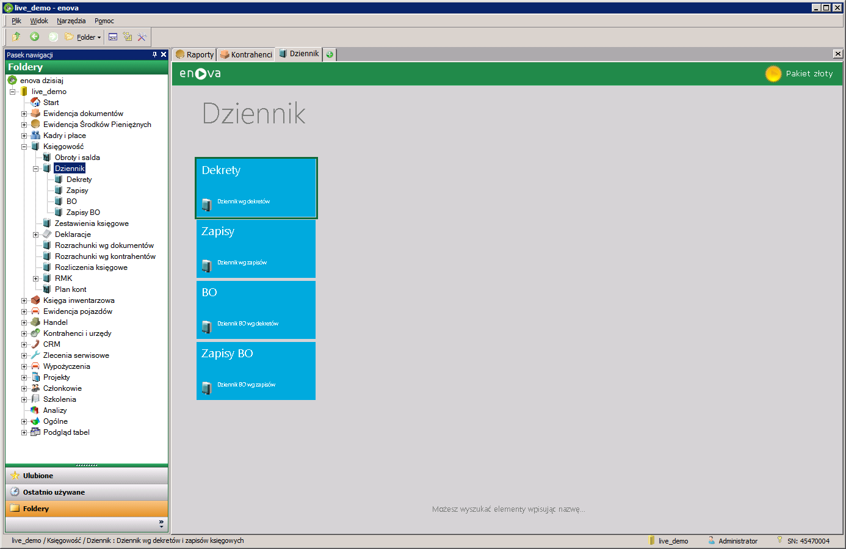This screenshot has height=549, width=846.
Task: Click the Księga inwentarzowa icon
Action: point(35,300)
